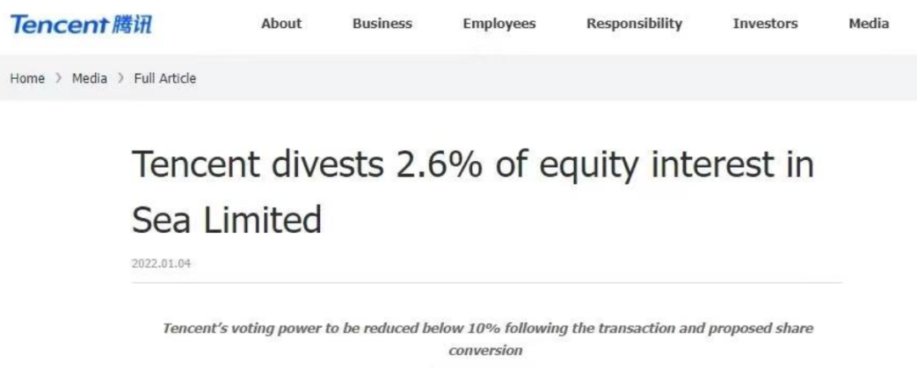Click the chevron before Full Article

click(x=121, y=78)
